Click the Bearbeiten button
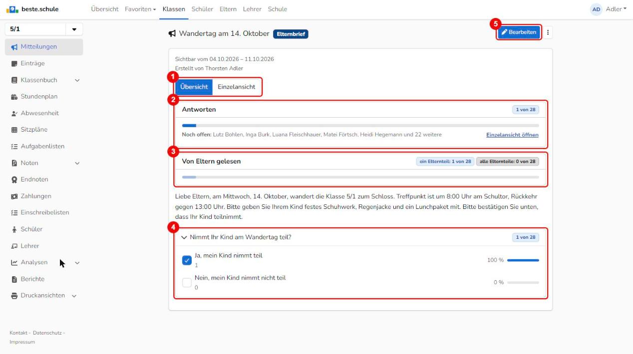The image size is (633, 354). click(519, 32)
